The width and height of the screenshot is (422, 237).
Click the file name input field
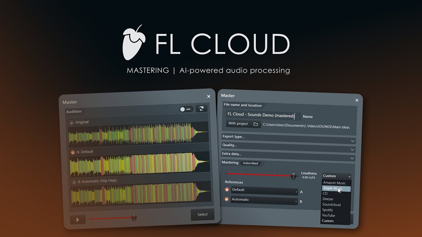263,115
